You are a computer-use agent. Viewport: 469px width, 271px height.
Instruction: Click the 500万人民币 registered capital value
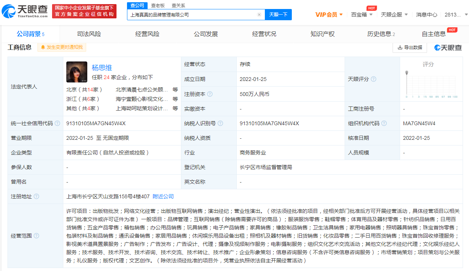coord(255,94)
